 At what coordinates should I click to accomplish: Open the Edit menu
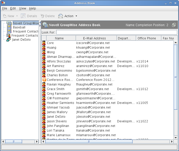pos(13,8)
